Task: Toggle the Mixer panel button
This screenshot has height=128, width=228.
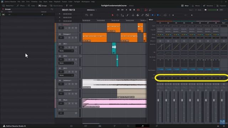Action: click(185, 6)
